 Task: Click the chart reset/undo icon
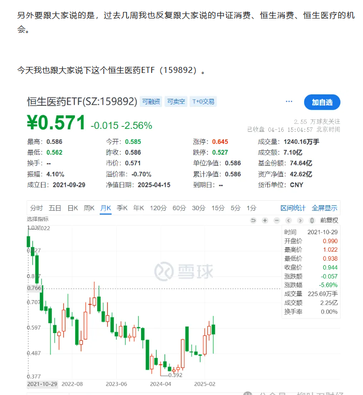(253, 221)
